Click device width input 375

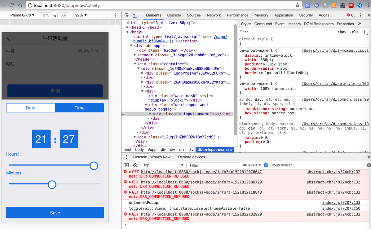pos(46,15)
